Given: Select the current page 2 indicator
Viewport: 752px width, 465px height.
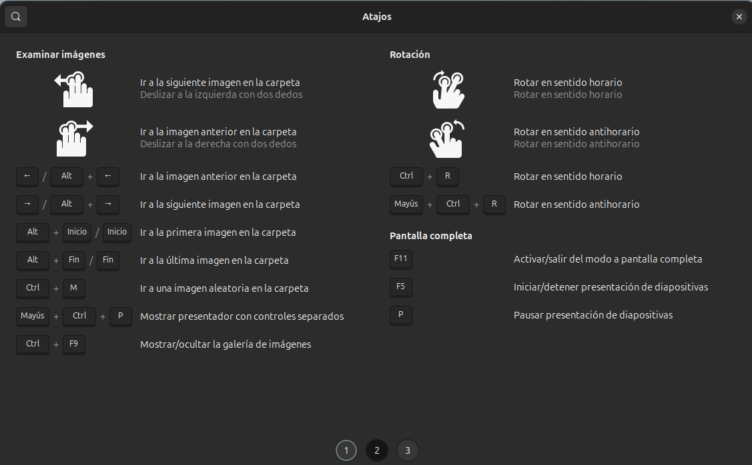Looking at the screenshot, I should (377, 450).
